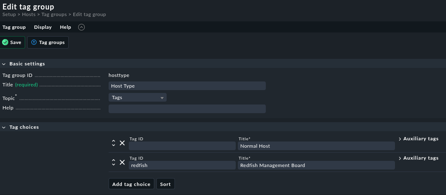
Task: Open the Display menu
Action: click(x=43, y=27)
